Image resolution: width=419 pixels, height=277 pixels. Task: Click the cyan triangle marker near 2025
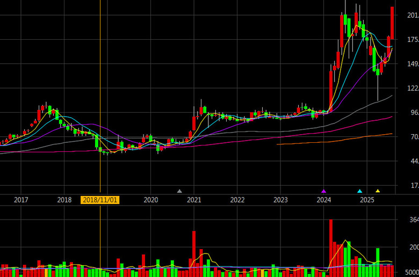[x=360, y=191]
